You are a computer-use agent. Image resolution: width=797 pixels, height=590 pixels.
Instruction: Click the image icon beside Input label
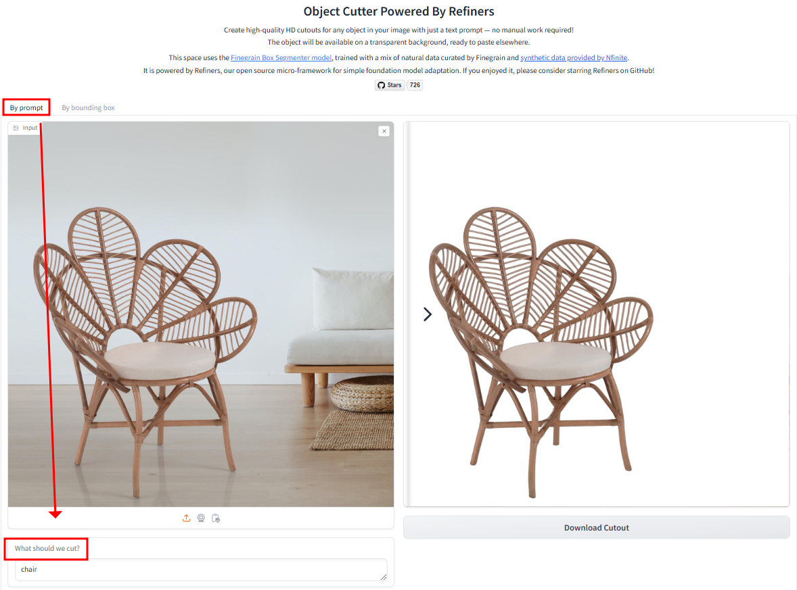click(16, 128)
